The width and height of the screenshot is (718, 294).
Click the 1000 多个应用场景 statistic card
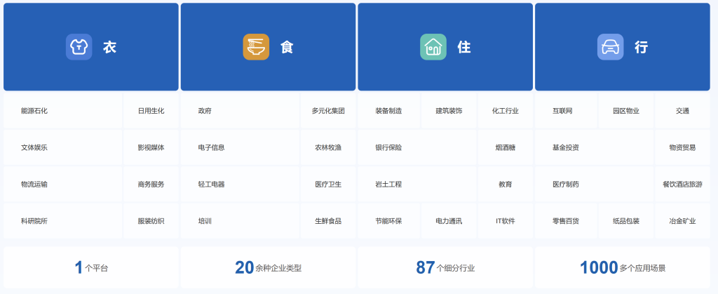coord(622,267)
